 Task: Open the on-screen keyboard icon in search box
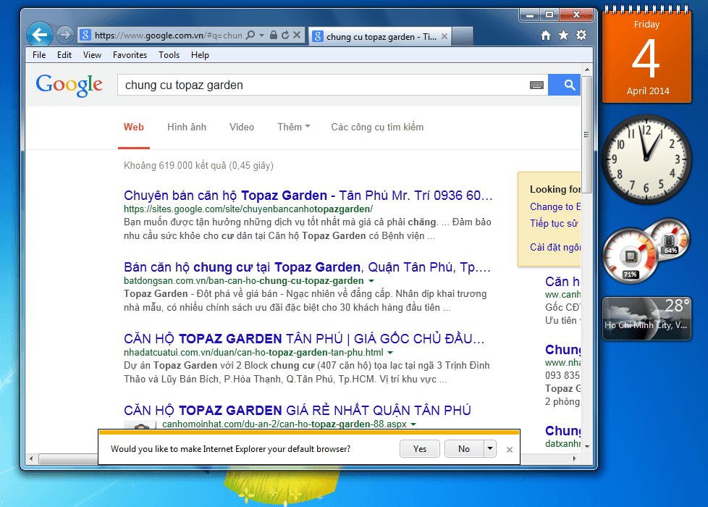[536, 85]
